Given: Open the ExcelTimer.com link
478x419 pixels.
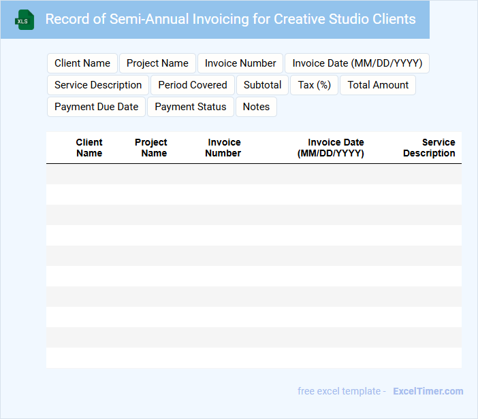Looking at the screenshot, I should (x=428, y=391).
